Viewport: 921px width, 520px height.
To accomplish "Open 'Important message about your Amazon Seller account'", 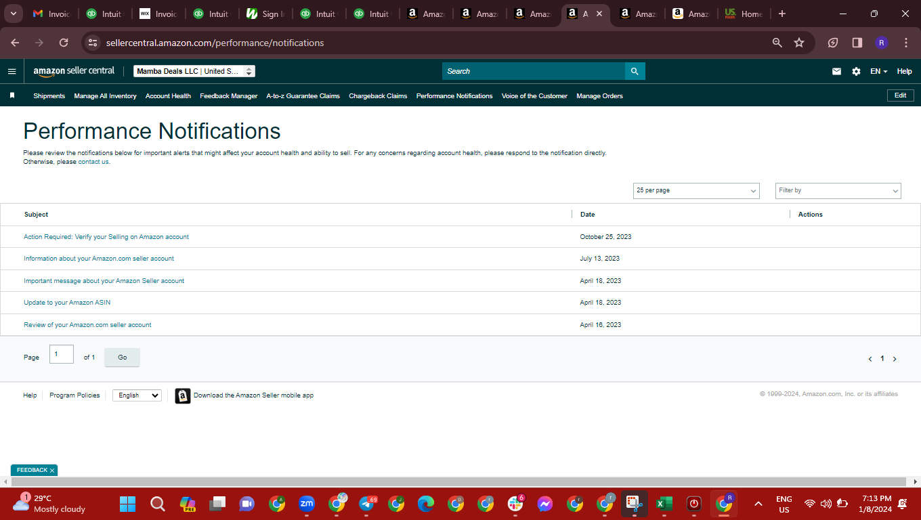I will click(x=104, y=281).
